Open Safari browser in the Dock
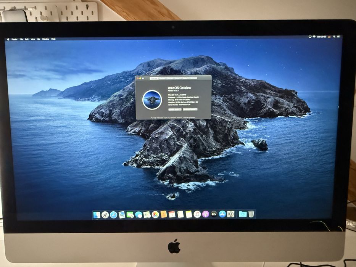This screenshot has width=356, height=267. point(113,215)
